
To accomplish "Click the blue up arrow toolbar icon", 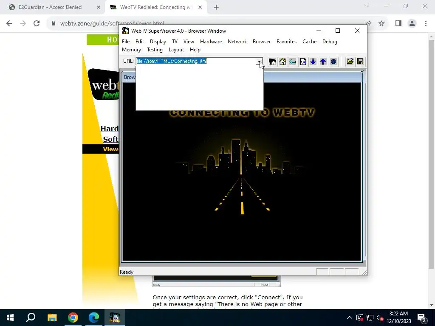I will tap(323, 62).
